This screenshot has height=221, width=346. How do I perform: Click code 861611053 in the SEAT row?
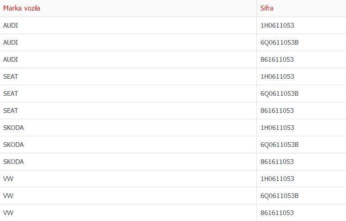point(277,110)
